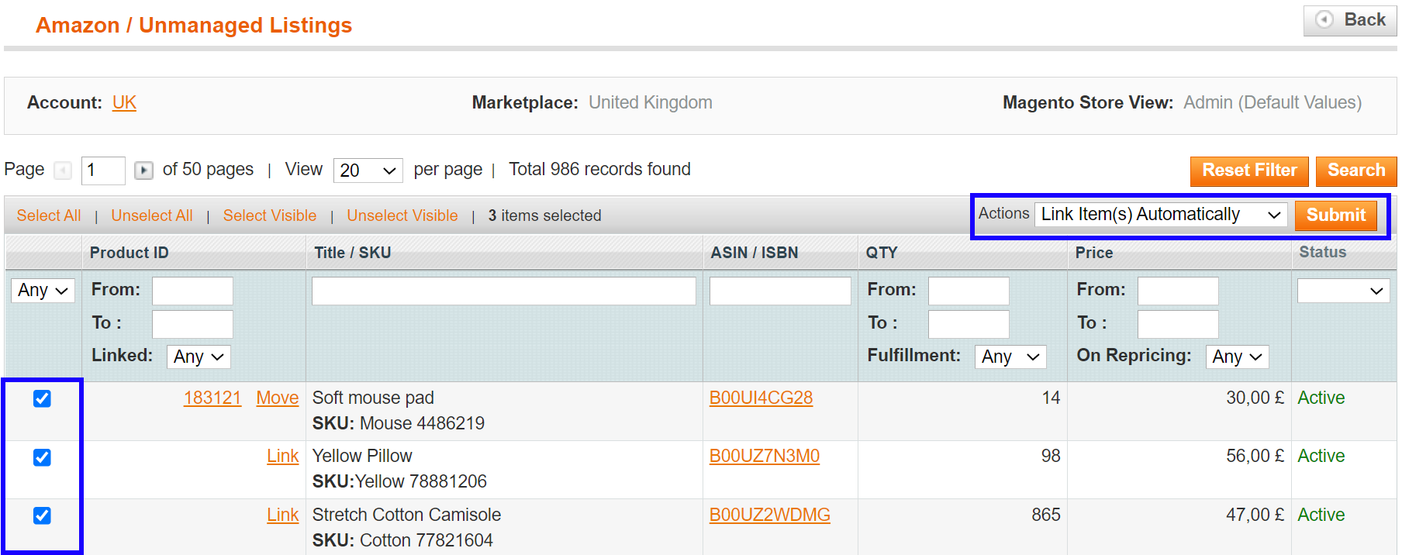The width and height of the screenshot is (1402, 555).
Task: Uncheck the Soft mouse pad row checkbox
Action: [x=42, y=398]
